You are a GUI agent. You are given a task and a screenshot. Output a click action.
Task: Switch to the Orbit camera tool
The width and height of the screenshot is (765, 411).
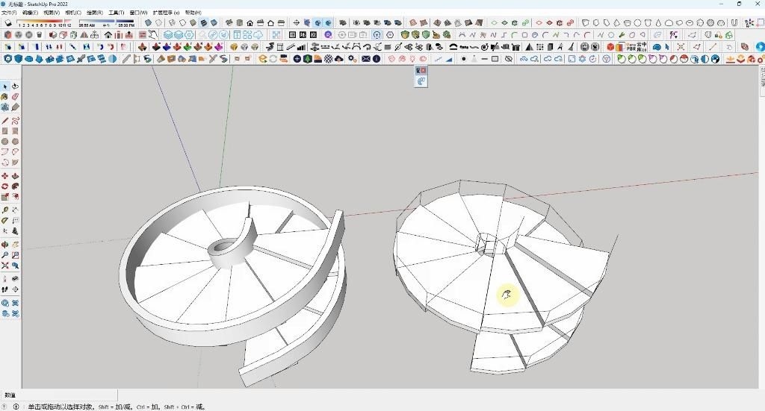pyautogui.click(x=5, y=245)
